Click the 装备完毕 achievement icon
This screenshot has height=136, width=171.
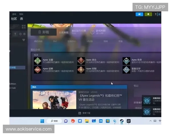(x=126, y=70)
